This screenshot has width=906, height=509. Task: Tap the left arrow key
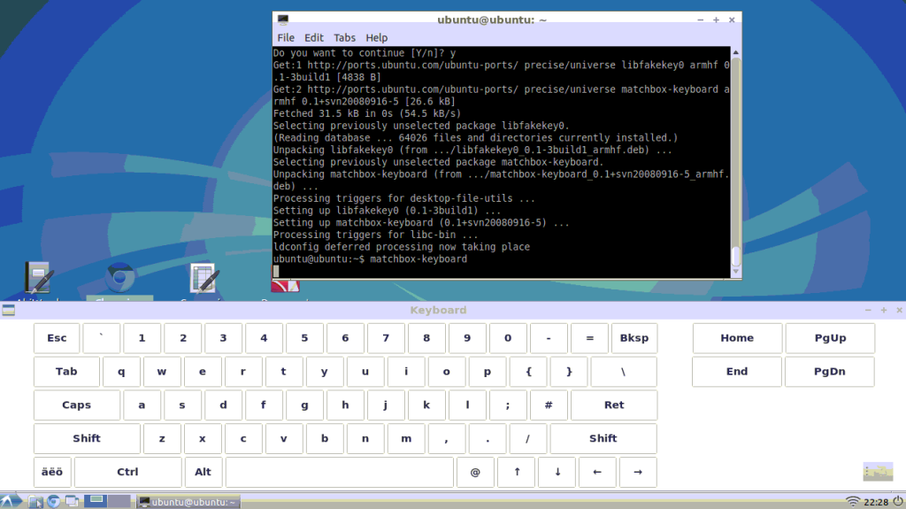click(x=597, y=472)
